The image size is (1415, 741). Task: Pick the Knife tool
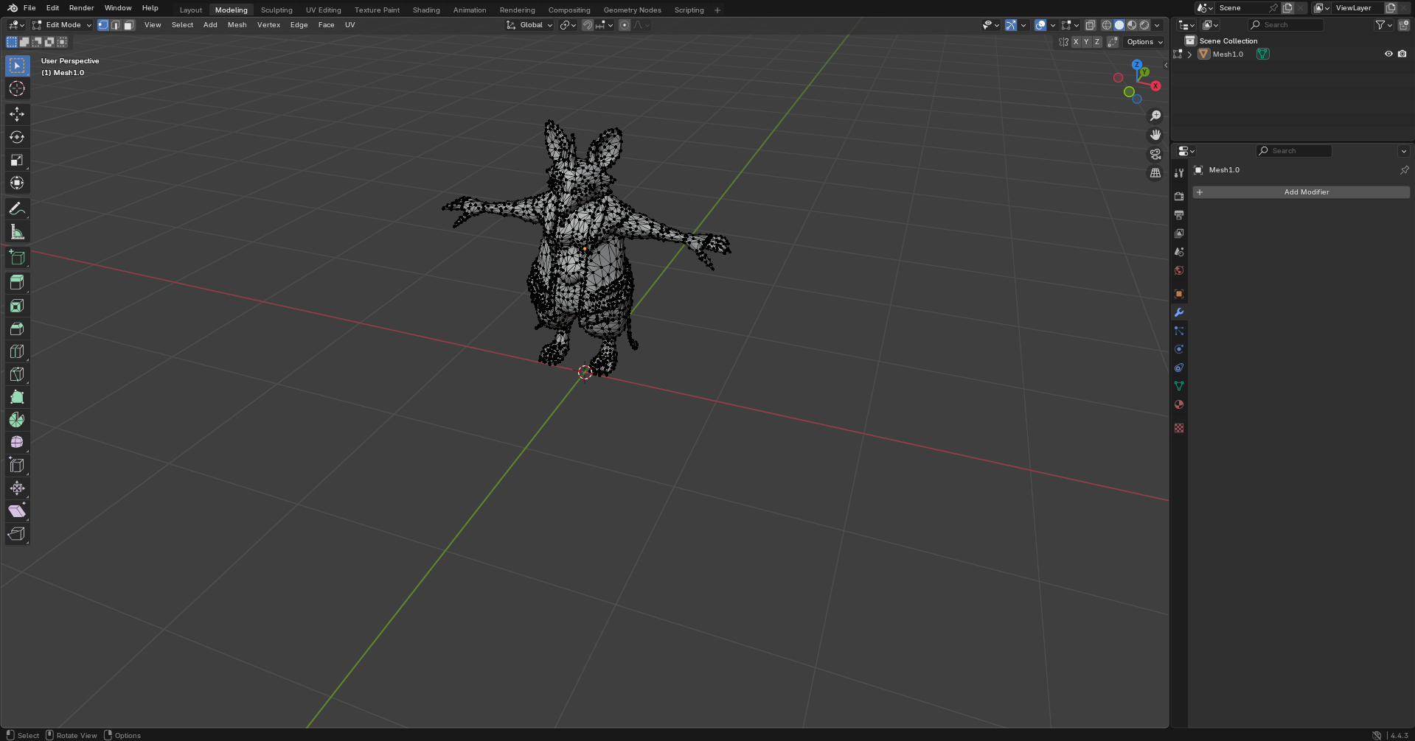(17, 374)
